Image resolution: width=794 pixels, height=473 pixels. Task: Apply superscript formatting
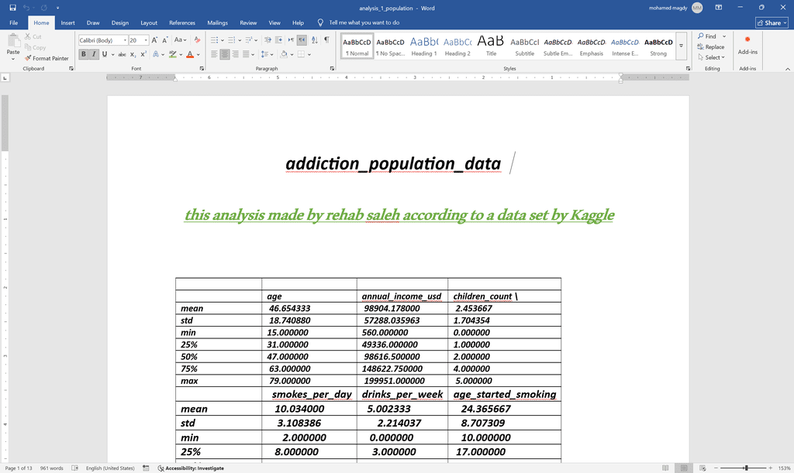(x=143, y=54)
